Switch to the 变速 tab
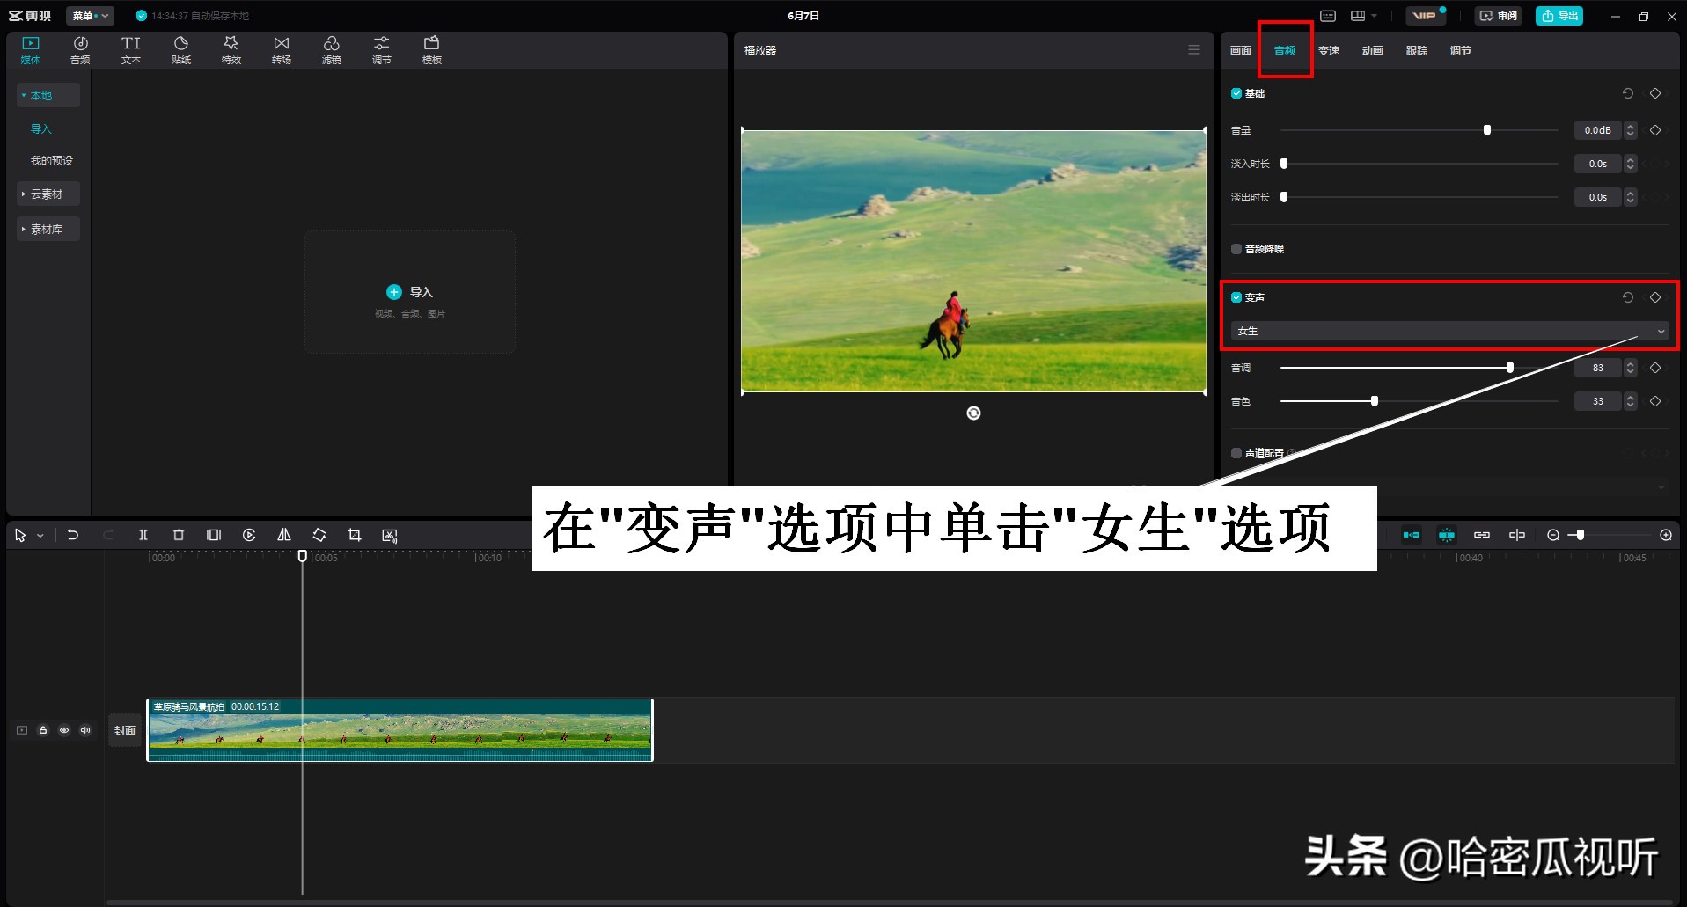Image resolution: width=1687 pixels, height=907 pixels. coord(1329,50)
